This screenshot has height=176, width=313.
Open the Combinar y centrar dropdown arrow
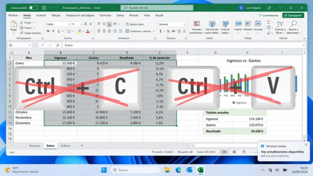pos(154,31)
